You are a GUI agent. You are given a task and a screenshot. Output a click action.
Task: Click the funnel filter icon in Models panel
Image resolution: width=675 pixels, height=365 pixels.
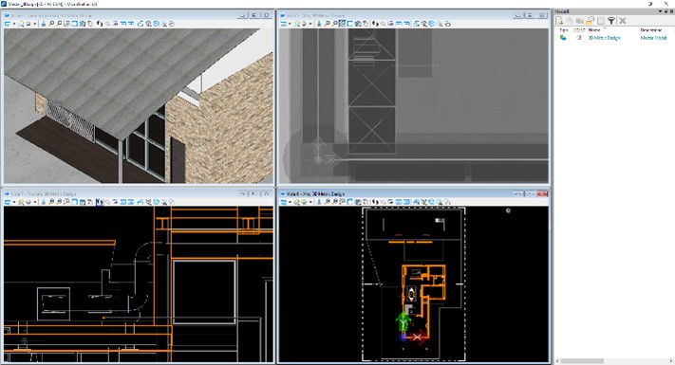[610, 20]
